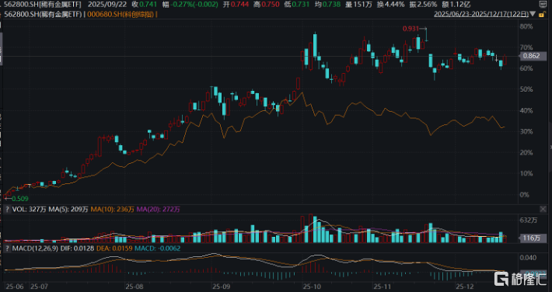This screenshot has width=552, height=292.
Task: Click the current price tag 0.862
Action: [533, 56]
